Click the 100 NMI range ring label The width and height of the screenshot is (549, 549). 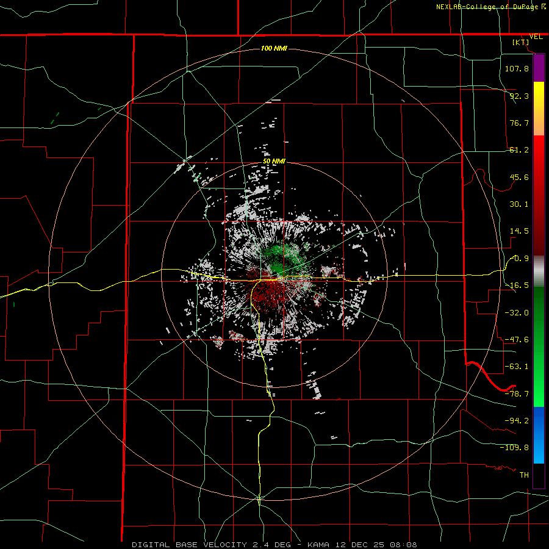(x=274, y=48)
